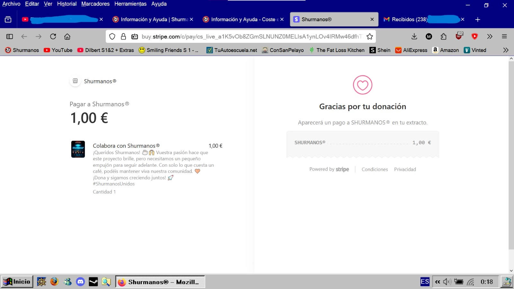Open Herramientas menu
514x289 pixels.
tap(130, 4)
